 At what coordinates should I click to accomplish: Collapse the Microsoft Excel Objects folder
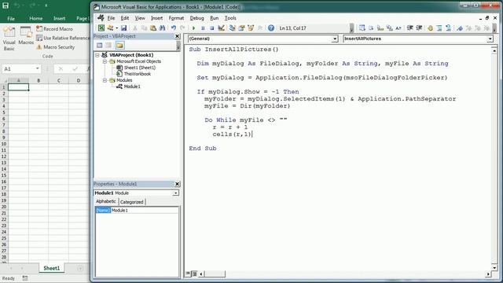click(x=105, y=61)
